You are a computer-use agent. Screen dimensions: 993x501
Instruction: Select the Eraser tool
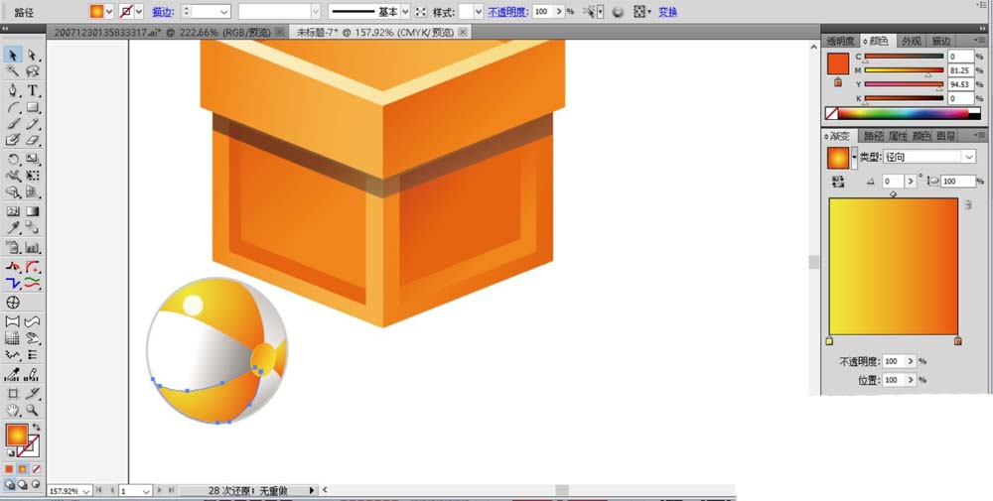[x=33, y=141]
